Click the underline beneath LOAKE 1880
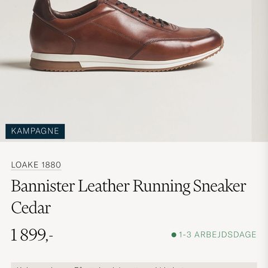 (36, 169)
